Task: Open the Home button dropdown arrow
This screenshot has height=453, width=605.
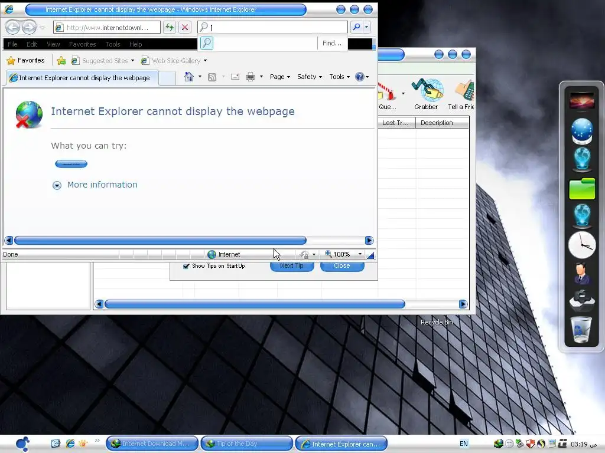Action: tap(200, 77)
